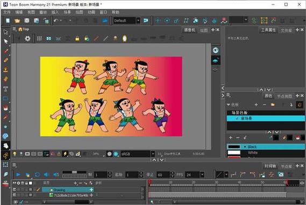
Task: Toggle the timeline header lock-all icon
Action: (x=26, y=183)
